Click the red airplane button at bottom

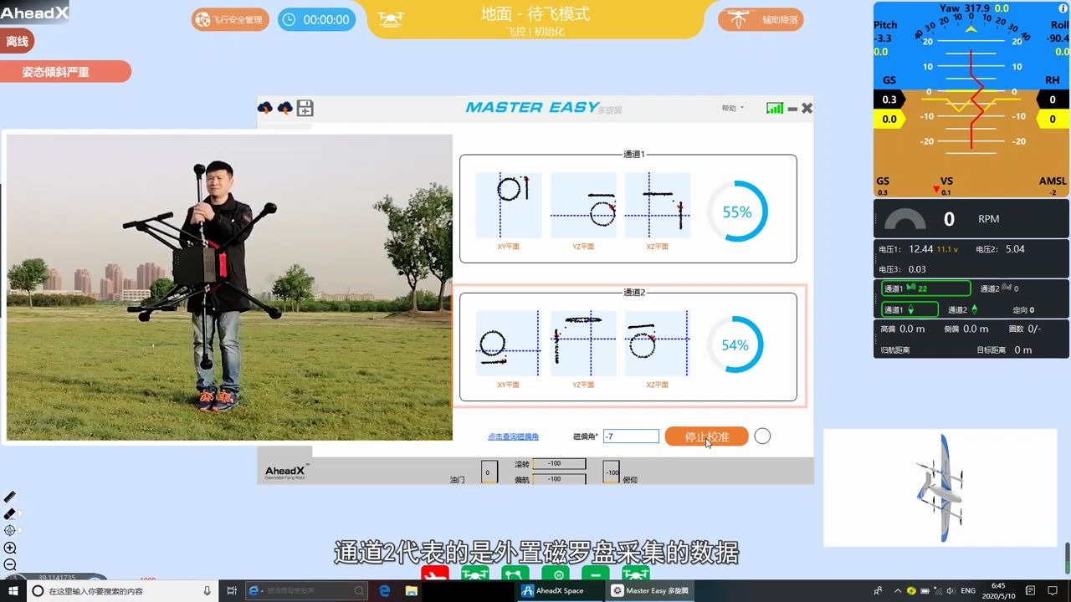click(x=435, y=574)
